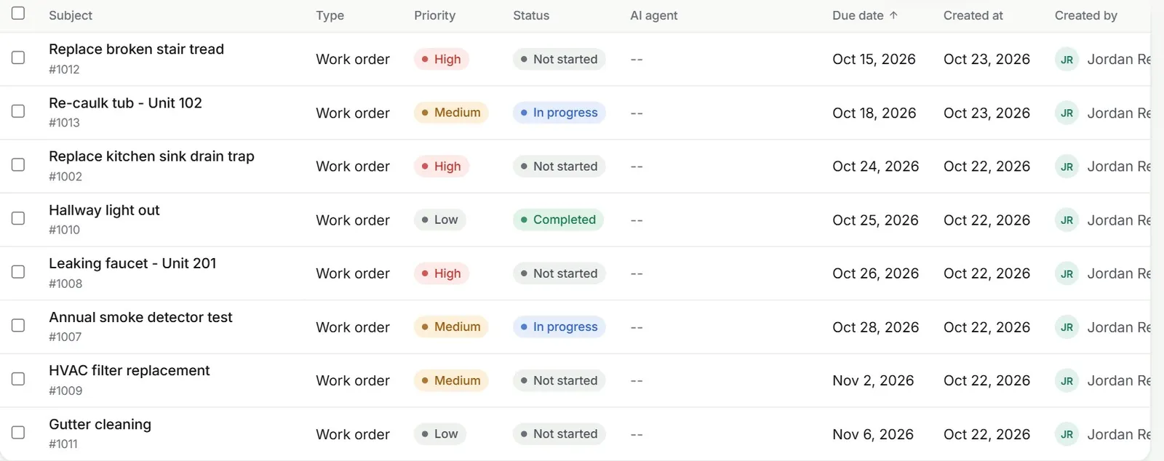Click High priority badge for kitchen sink #1002
The width and height of the screenshot is (1164, 461).
(x=442, y=167)
